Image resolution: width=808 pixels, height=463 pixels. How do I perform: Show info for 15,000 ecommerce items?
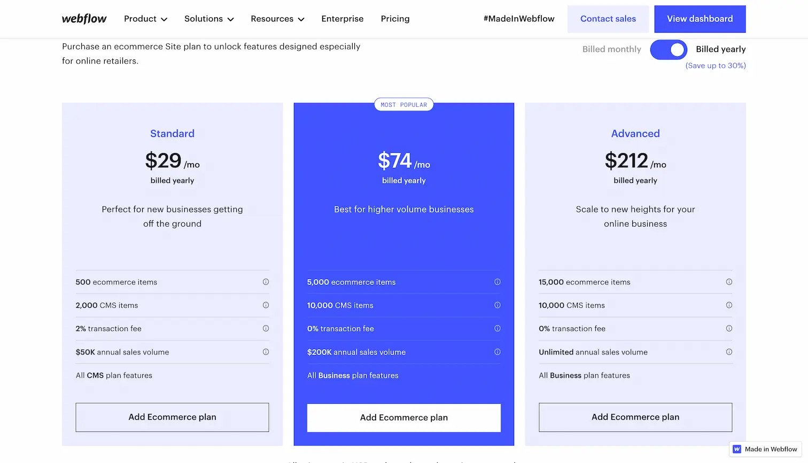point(729,282)
